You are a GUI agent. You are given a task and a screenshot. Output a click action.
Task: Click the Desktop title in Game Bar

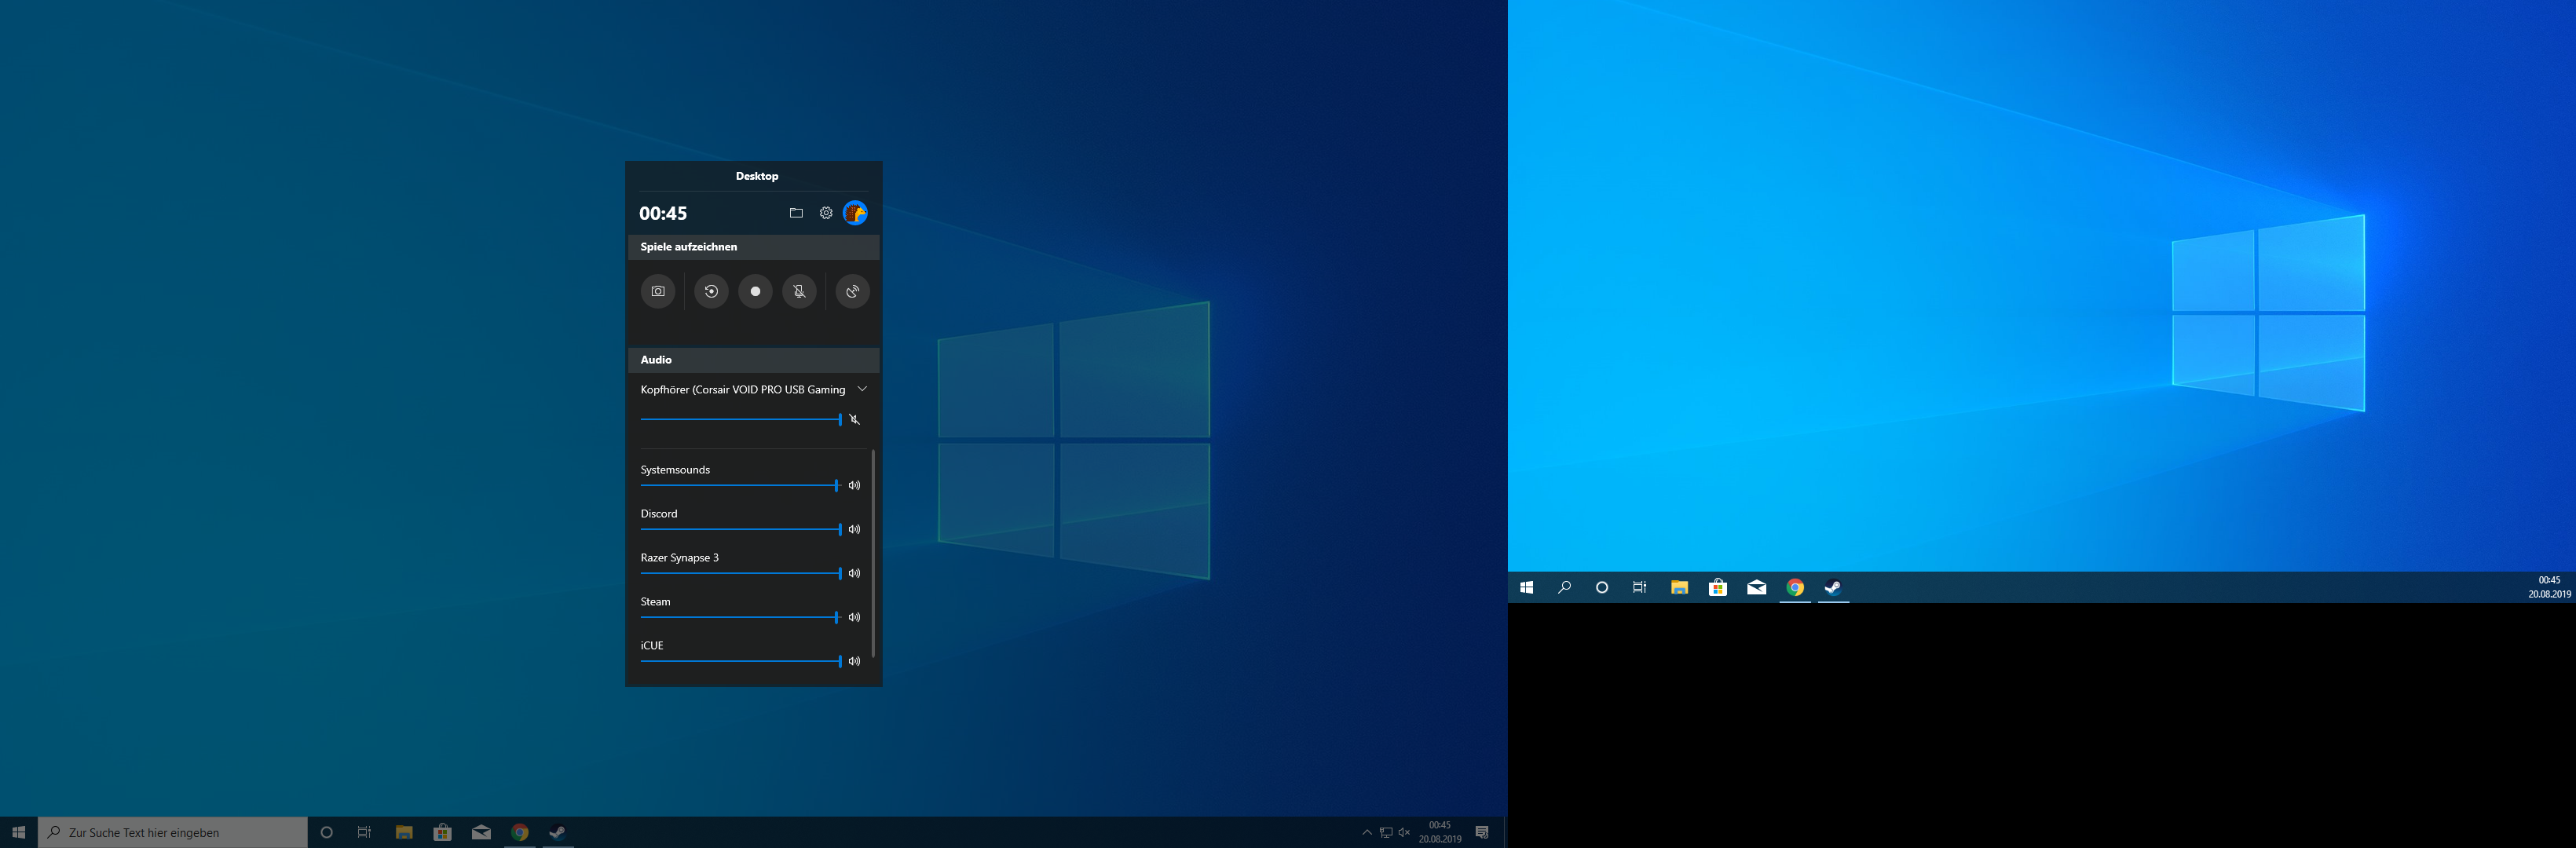(x=757, y=176)
